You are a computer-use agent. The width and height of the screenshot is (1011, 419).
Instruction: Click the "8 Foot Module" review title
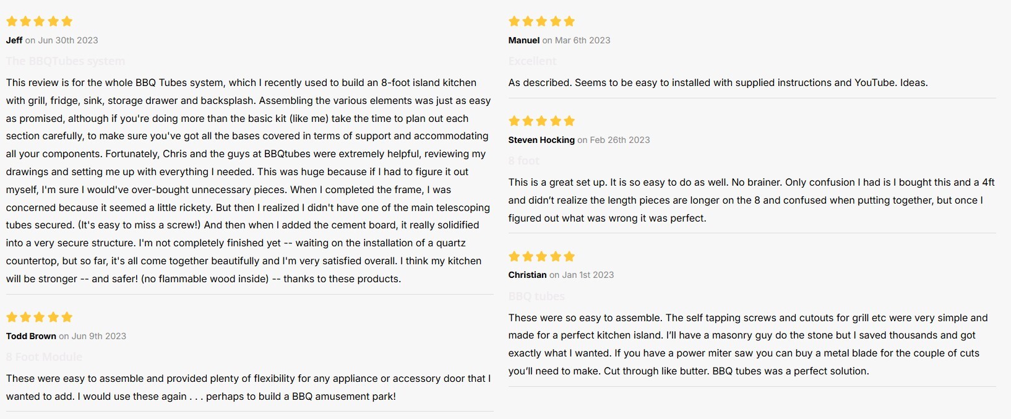44,357
